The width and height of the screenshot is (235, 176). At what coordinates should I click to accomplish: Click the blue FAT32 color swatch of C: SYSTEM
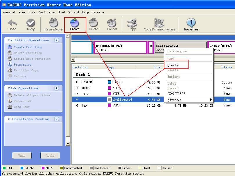[110, 82]
